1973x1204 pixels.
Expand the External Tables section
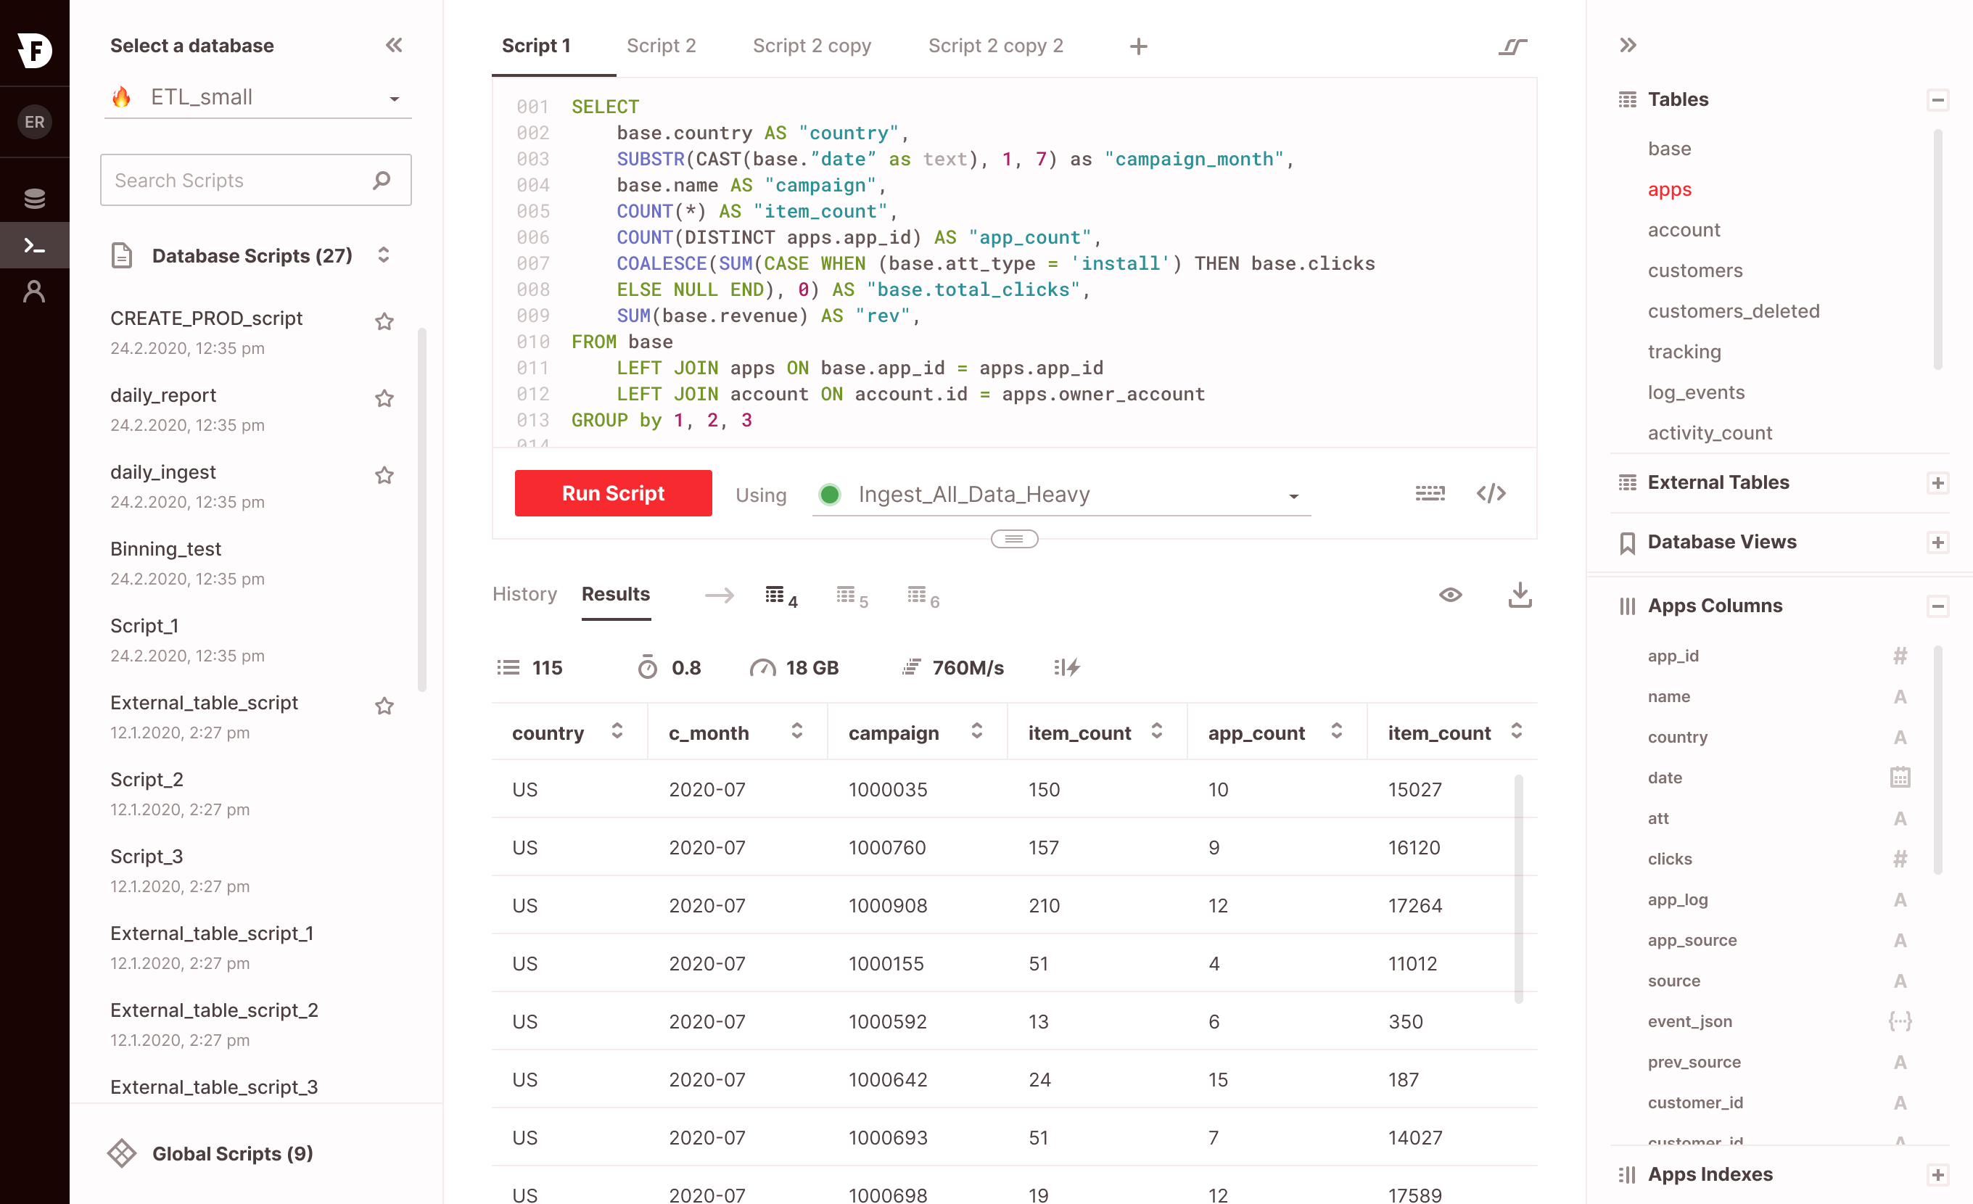[1937, 483]
